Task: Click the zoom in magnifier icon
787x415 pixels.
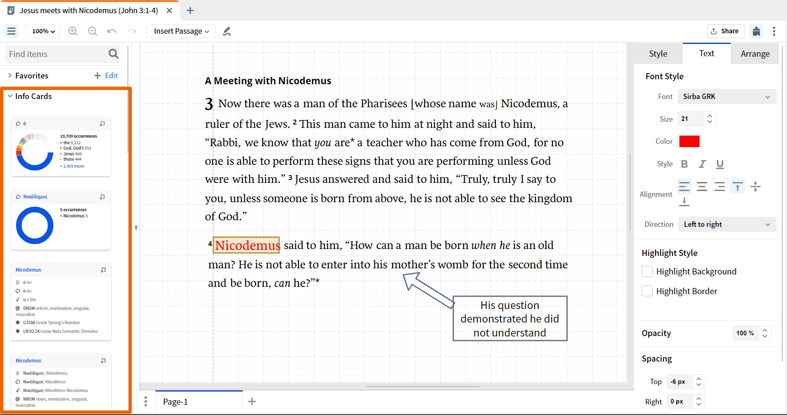Action: (x=73, y=31)
